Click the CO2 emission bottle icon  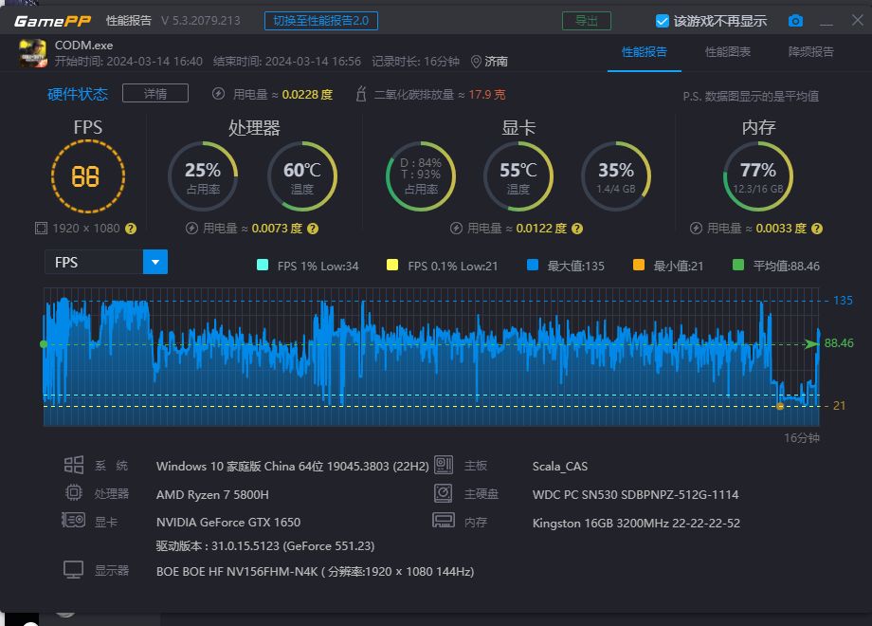(x=361, y=94)
